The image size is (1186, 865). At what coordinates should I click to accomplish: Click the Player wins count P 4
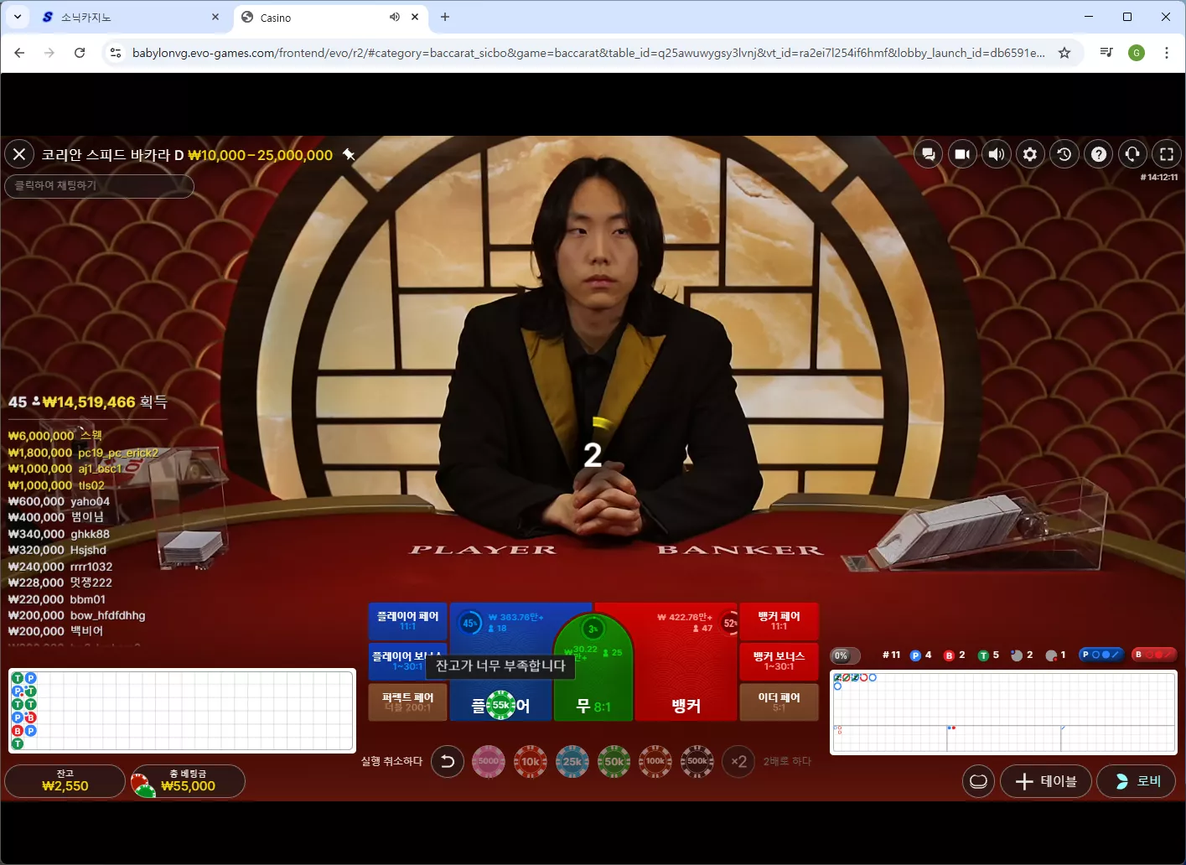tap(921, 655)
